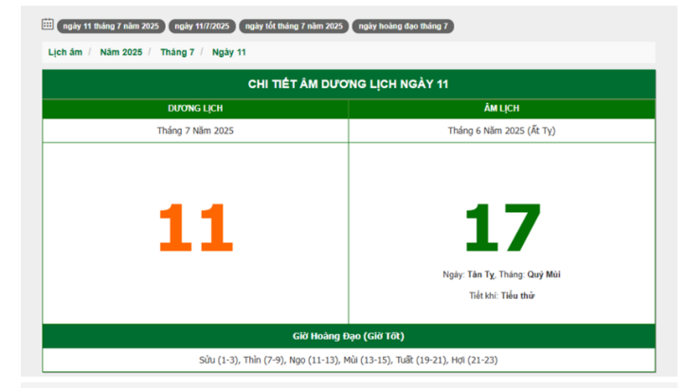Open the "Tháng 6 Năm 2025 (Ất Tỵ)" lunar month
The width and height of the screenshot is (686, 388).
(x=501, y=131)
